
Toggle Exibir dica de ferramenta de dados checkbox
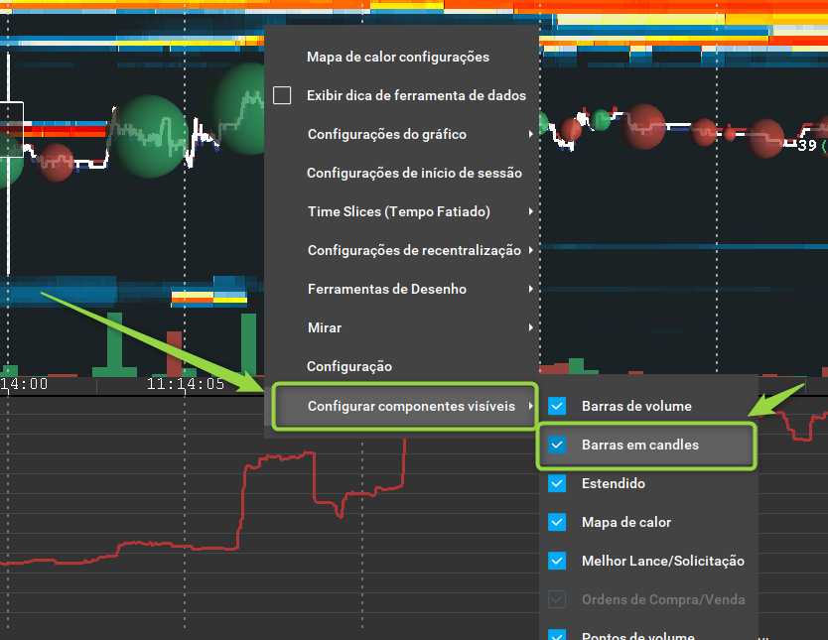point(282,95)
